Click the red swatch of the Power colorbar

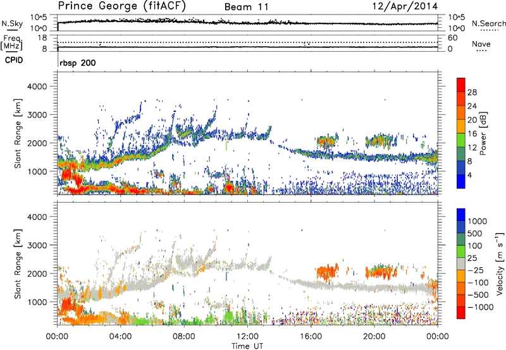click(x=461, y=85)
